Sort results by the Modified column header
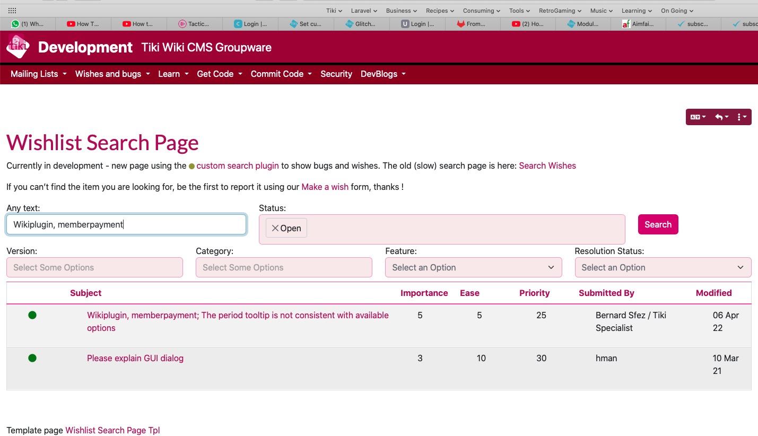Viewport: 758px width, 436px height. (x=713, y=293)
